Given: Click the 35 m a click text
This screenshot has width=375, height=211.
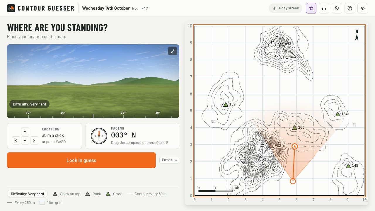Looking at the screenshot, I should coord(53,135).
